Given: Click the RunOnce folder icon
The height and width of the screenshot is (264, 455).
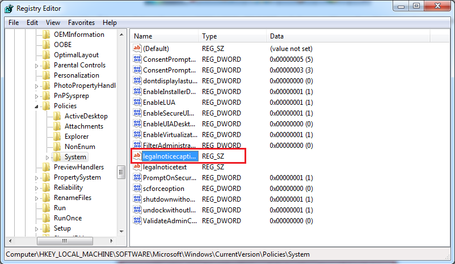Looking at the screenshot, I should point(46,218).
